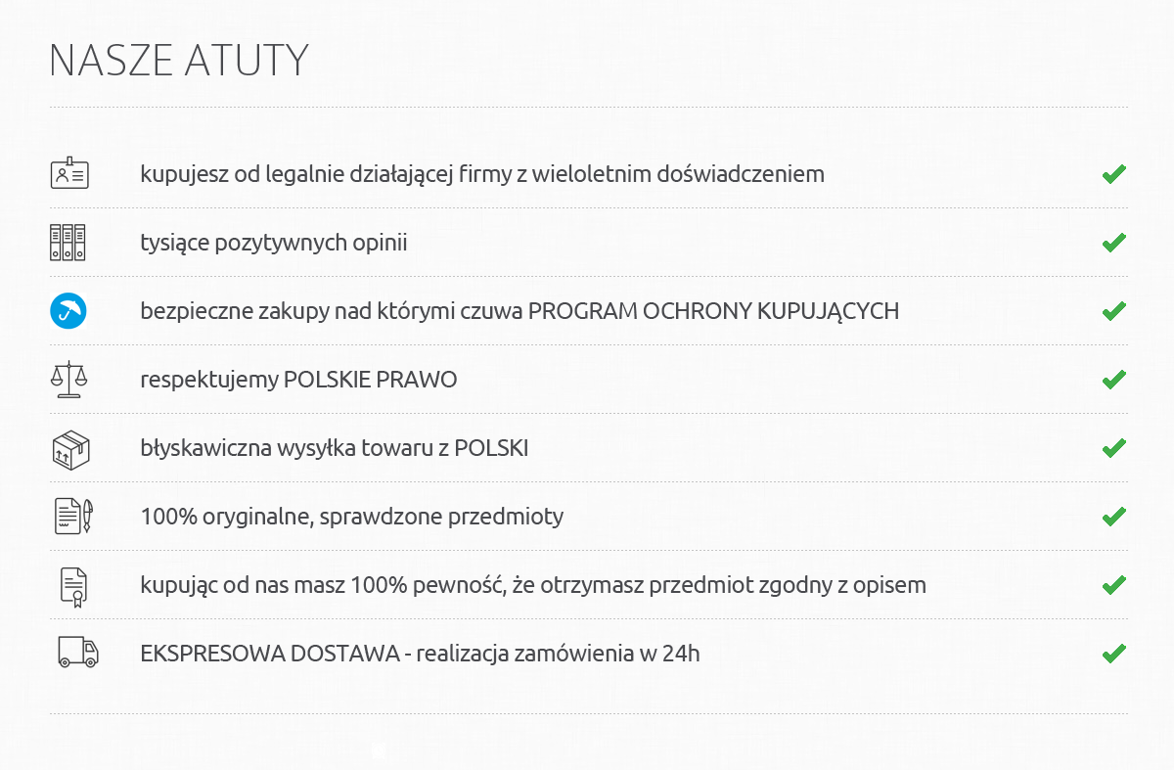The width and height of the screenshot is (1174, 770).
Task: Click green checkmark for legalnie działającej firmy row
Action: click(x=1113, y=174)
